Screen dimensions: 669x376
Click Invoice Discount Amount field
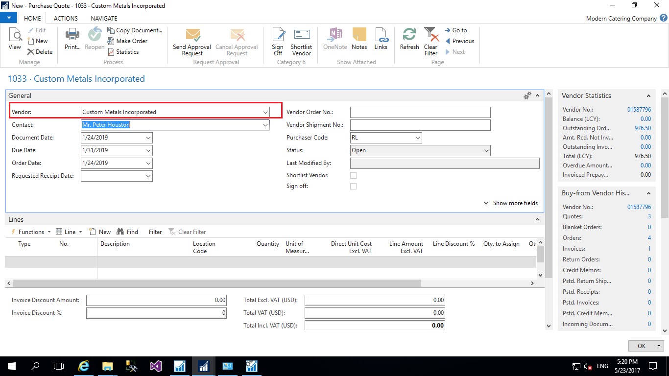click(x=156, y=300)
